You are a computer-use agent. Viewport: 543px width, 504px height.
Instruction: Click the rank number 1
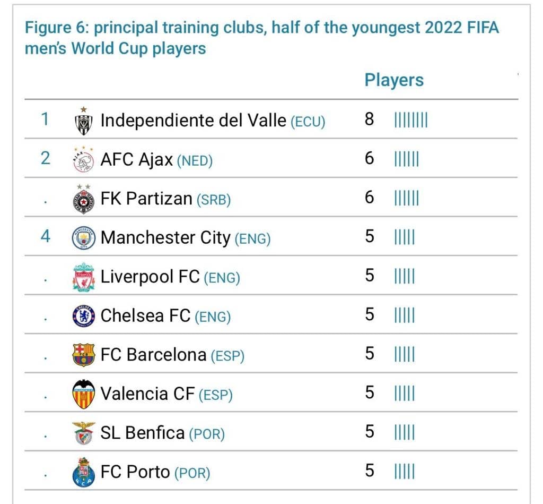pyautogui.click(x=45, y=119)
